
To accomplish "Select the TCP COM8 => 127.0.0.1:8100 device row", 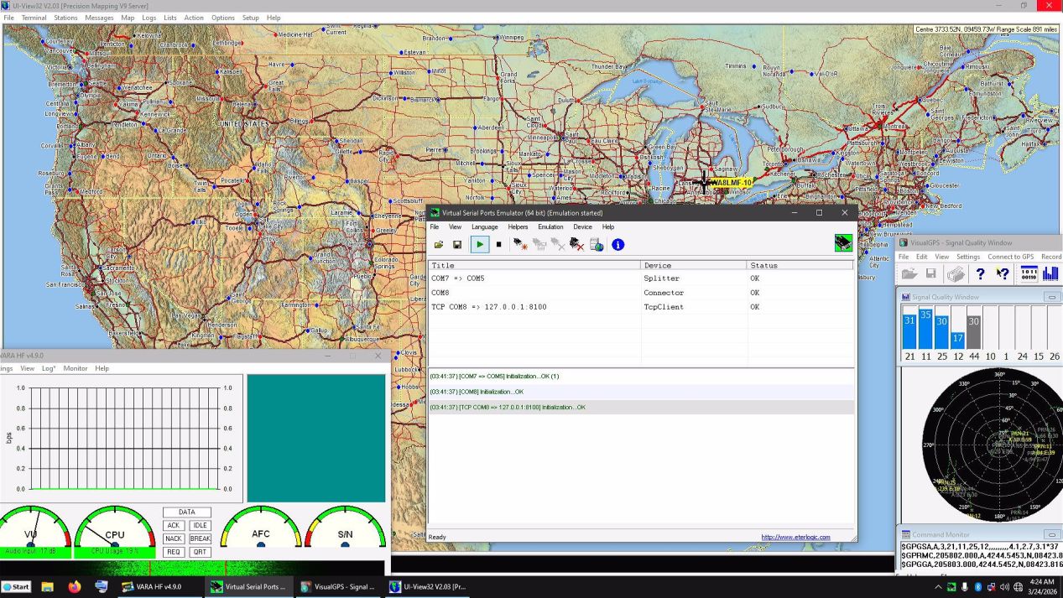I will [x=488, y=307].
